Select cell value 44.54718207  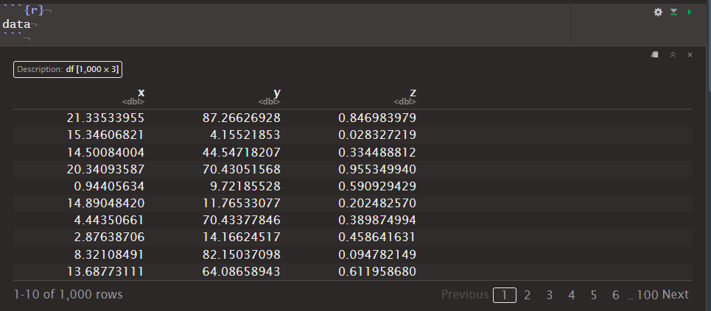tap(241, 152)
